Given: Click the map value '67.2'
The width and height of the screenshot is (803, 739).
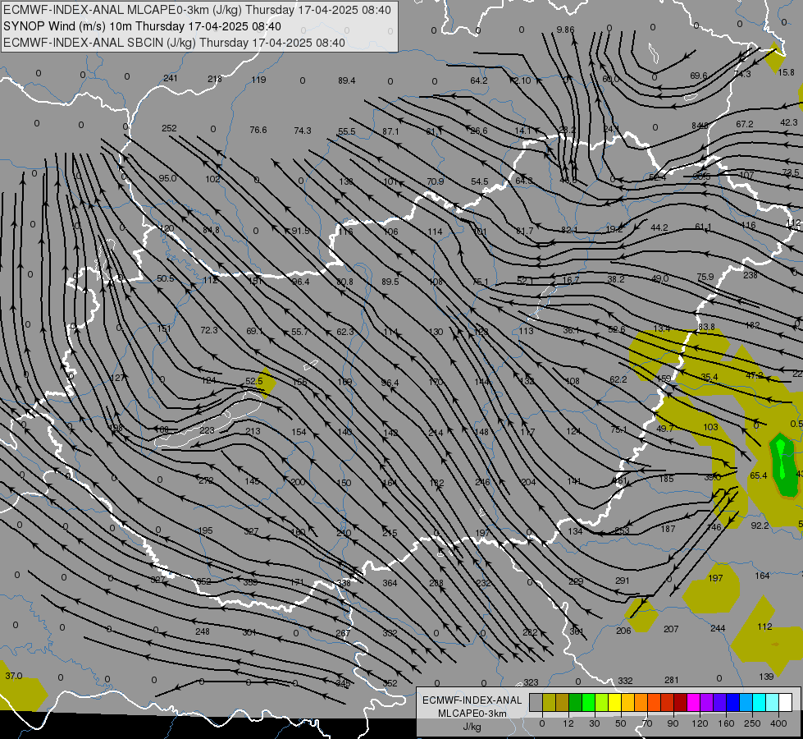Looking at the screenshot, I should click(x=745, y=124).
